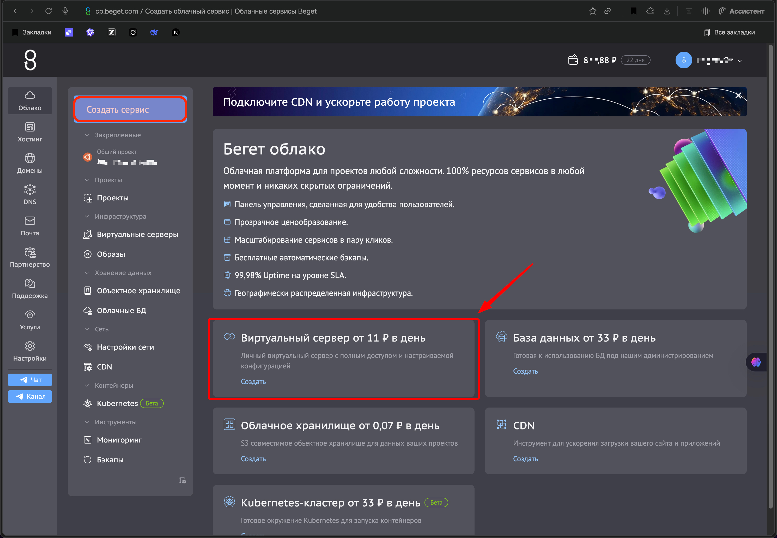This screenshot has height=538, width=777.
Task: Click the user avatar icon
Action: [684, 60]
